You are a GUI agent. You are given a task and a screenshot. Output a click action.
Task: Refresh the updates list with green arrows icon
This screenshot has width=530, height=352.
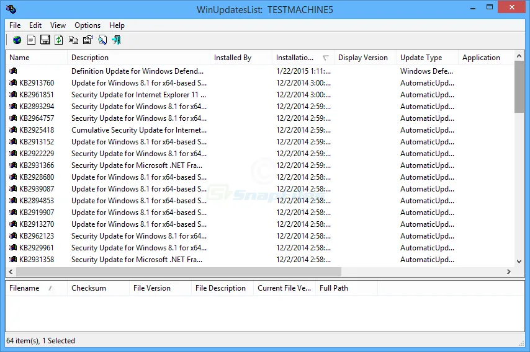pos(59,40)
